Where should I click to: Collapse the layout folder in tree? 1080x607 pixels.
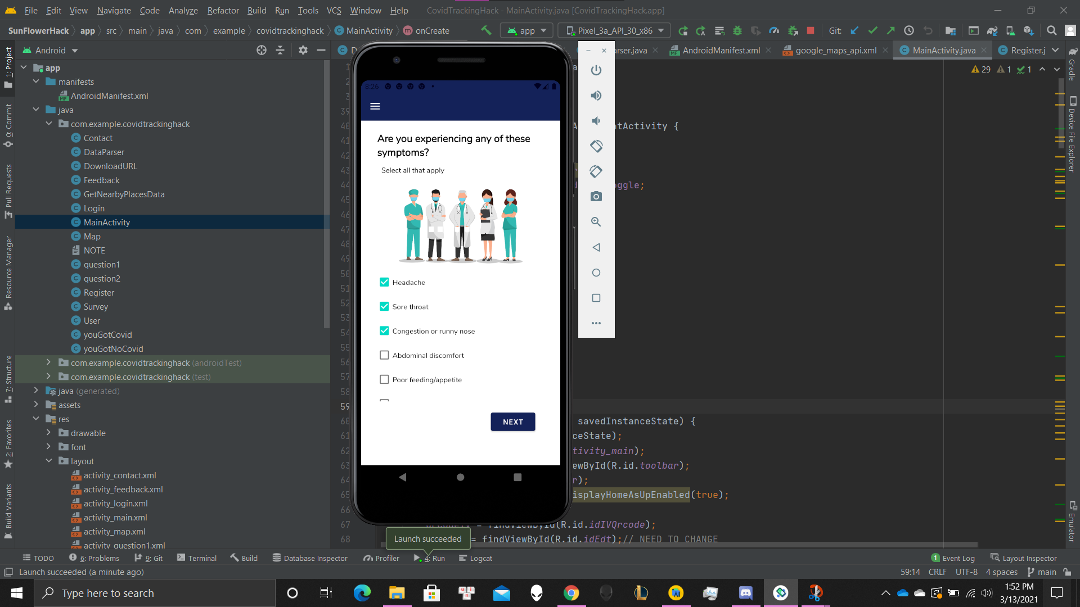49,461
